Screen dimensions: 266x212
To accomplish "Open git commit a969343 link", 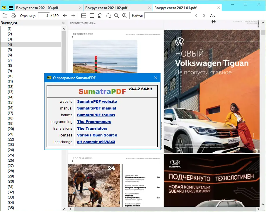I will tap(96, 142).
